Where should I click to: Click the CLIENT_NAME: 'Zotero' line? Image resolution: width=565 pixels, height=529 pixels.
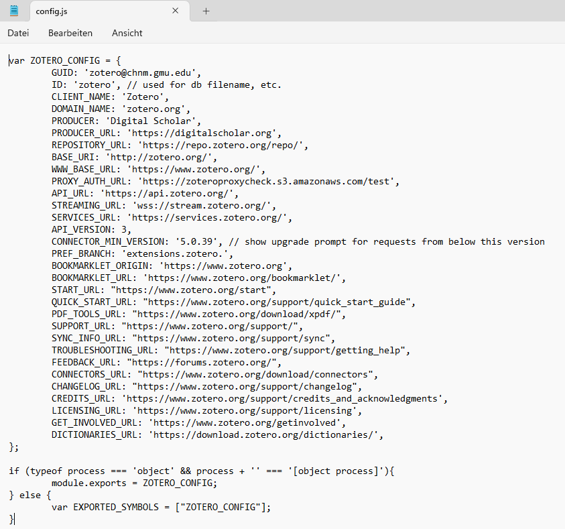tap(110, 97)
